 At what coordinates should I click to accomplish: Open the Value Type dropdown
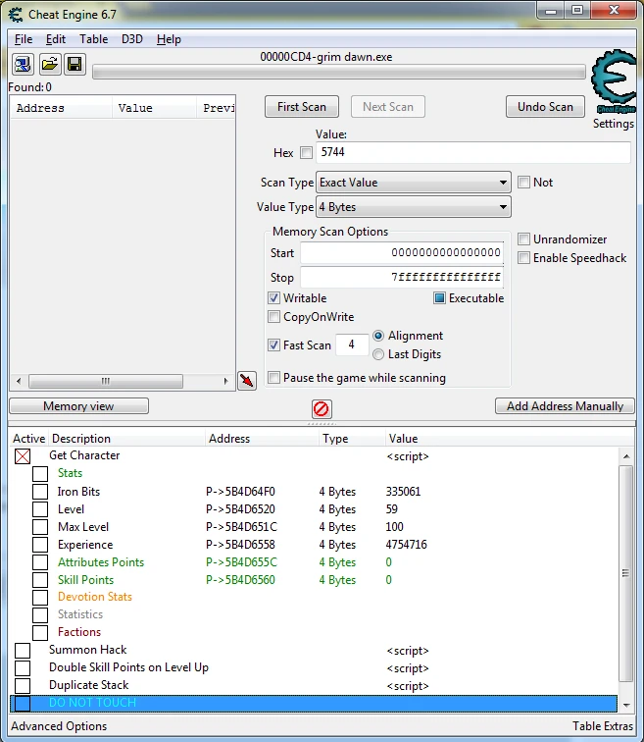click(x=414, y=207)
